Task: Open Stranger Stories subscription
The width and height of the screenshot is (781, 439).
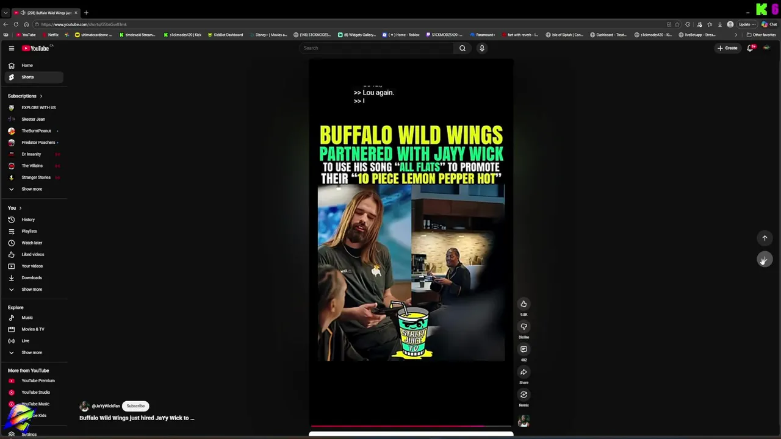Action: pyautogui.click(x=34, y=177)
